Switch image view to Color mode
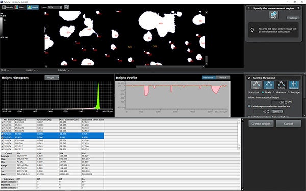Screen dimensions: 306x191 coord(19,7)
